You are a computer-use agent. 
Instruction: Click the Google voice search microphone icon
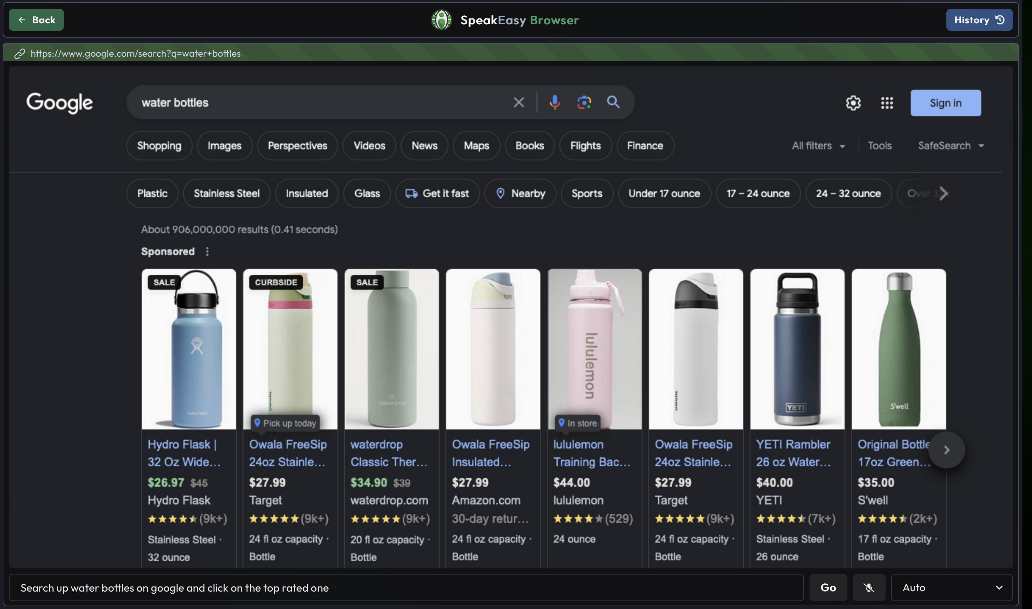tap(555, 102)
